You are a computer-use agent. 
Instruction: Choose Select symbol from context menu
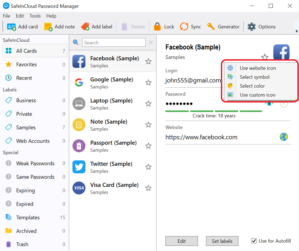pos(261,77)
